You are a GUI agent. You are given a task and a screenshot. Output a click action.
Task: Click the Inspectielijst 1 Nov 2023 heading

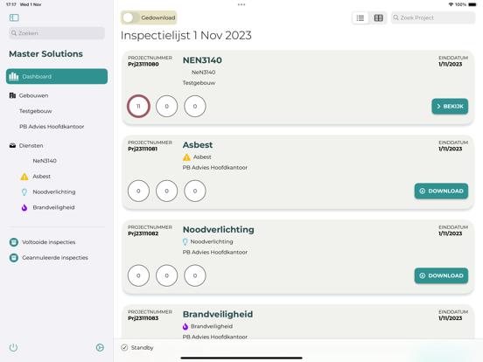point(186,35)
